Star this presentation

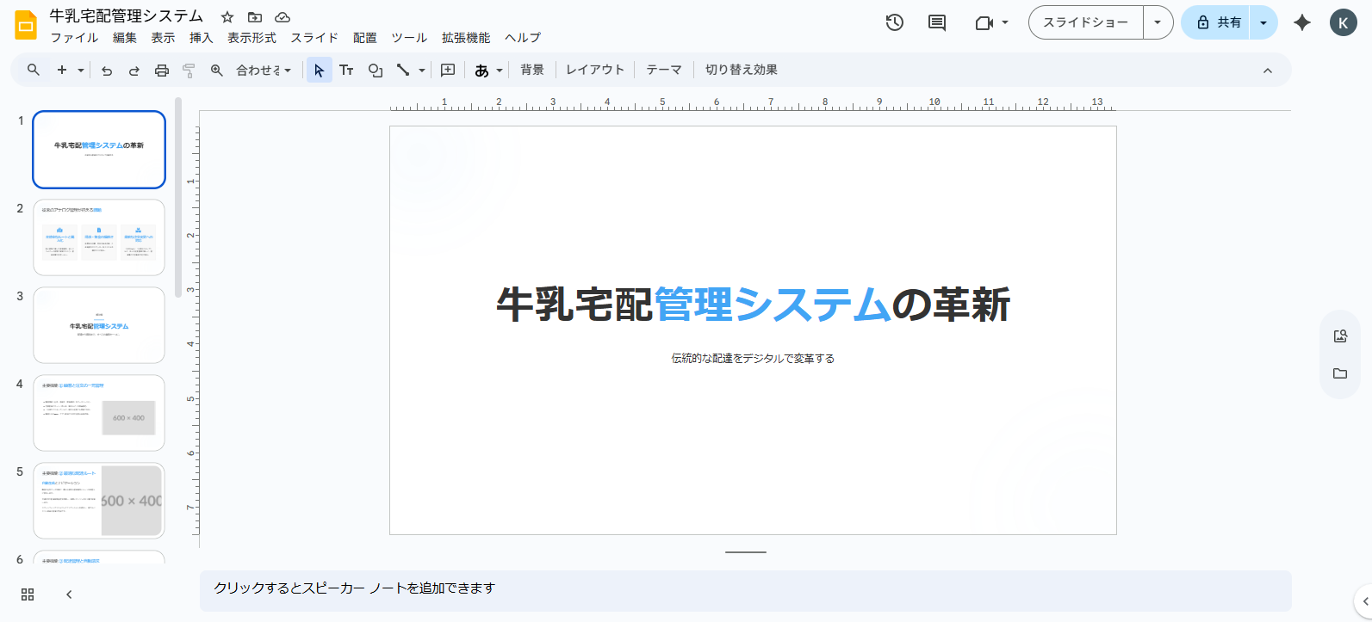click(227, 17)
